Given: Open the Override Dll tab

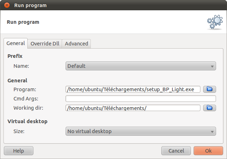Looking at the screenshot, I should 45,44.
